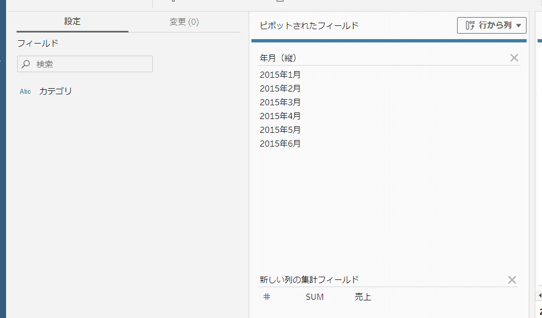
Task: Select the 2015年5月 pivot value
Action: click(x=280, y=130)
